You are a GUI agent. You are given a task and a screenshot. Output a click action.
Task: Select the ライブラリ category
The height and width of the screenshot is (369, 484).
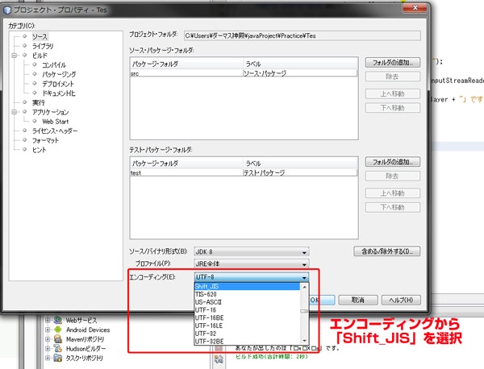click(x=43, y=46)
